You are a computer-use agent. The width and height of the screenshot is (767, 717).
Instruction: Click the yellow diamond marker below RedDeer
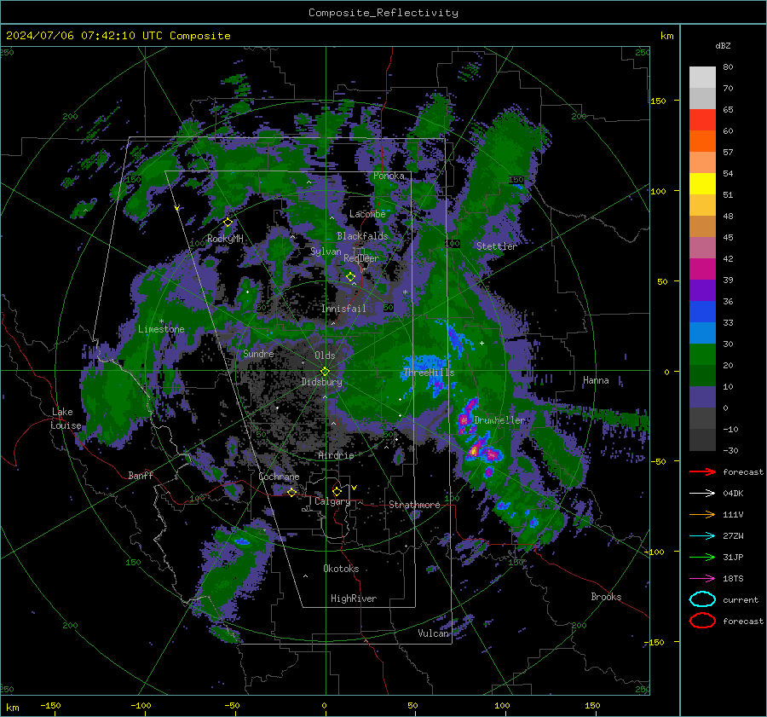tap(350, 277)
